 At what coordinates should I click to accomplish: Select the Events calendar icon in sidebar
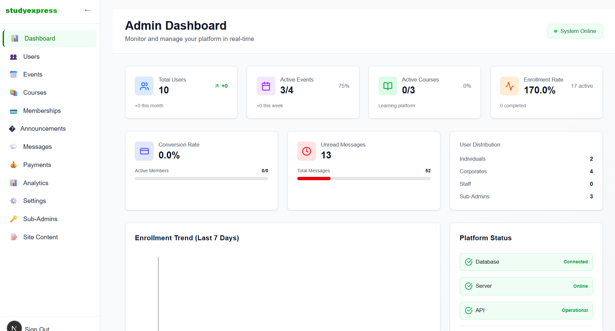coord(13,74)
